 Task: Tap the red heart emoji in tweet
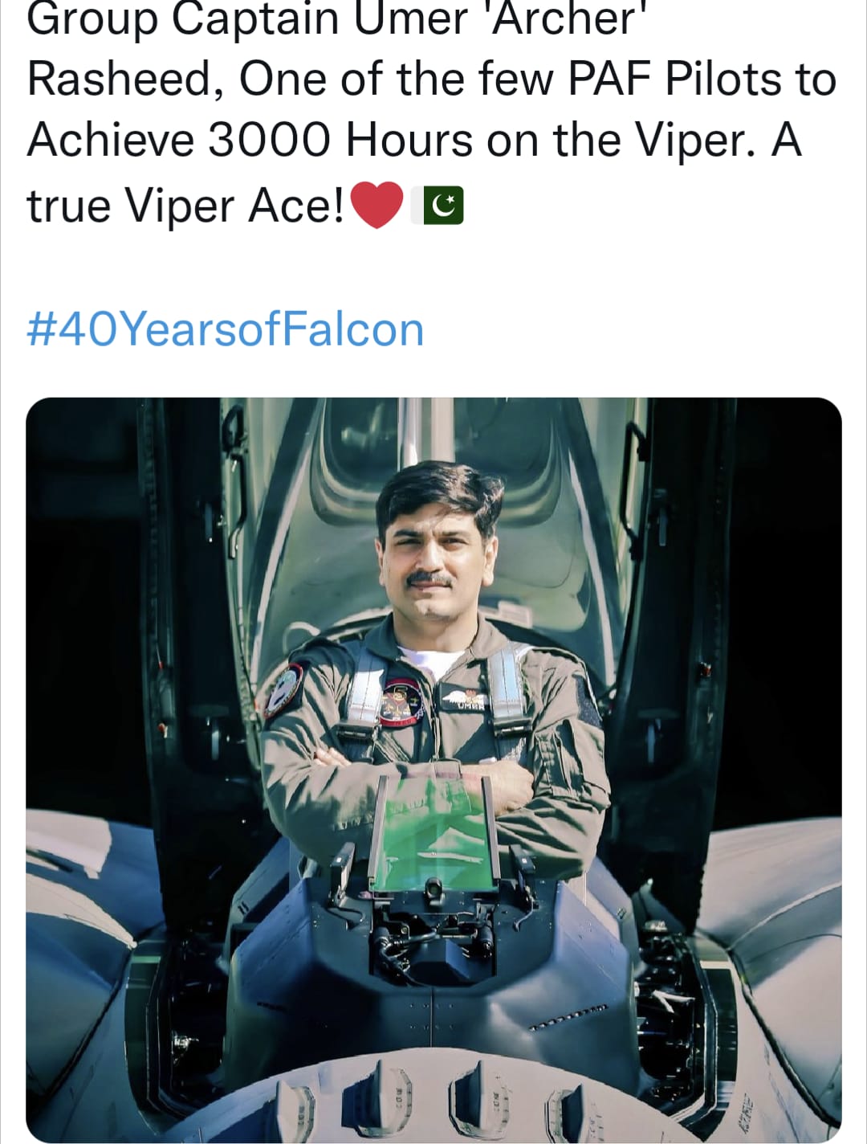pyautogui.click(x=377, y=206)
